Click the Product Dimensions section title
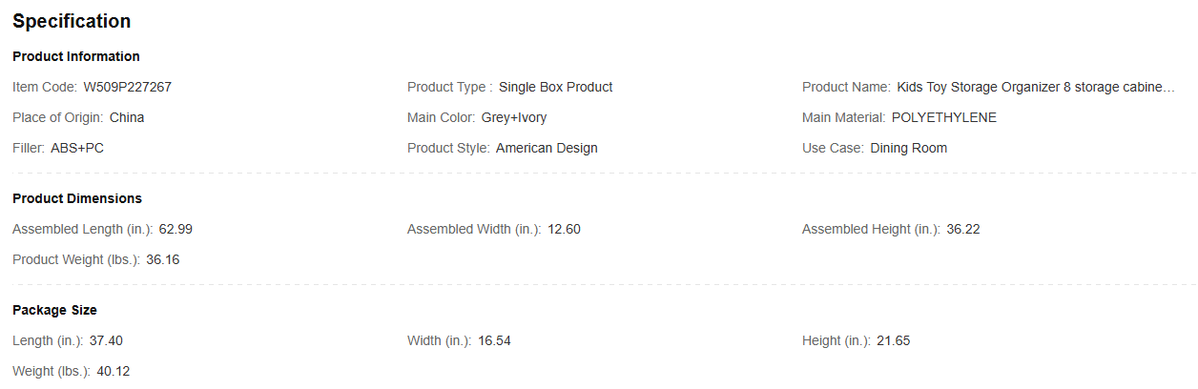 [77, 198]
